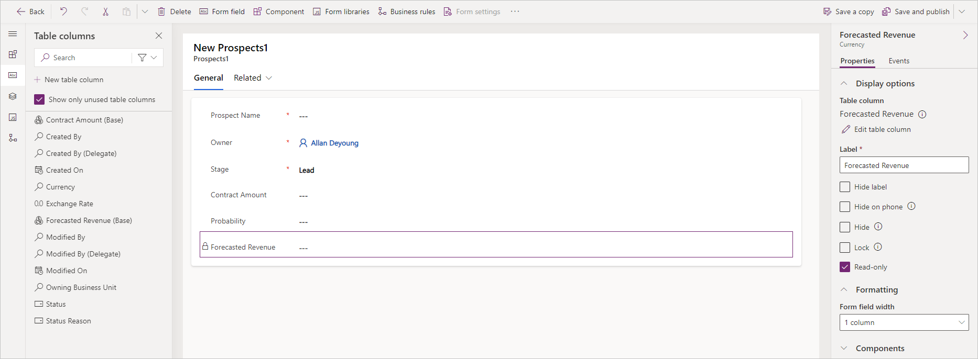Click Save a copy
Screen dimensions: 978x359
click(849, 12)
